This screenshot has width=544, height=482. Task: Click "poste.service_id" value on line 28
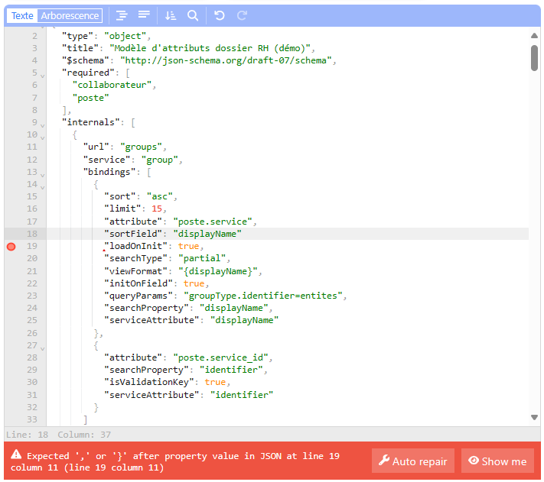click(220, 357)
